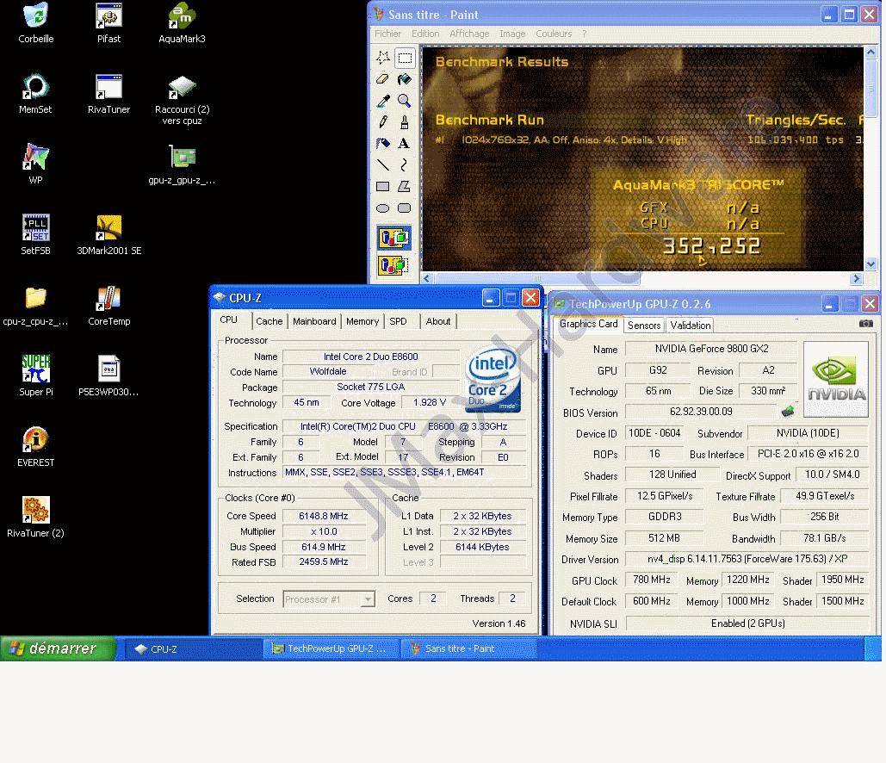Select the gpu-z_gpu-z desktop file icon
The image size is (886, 763).
click(182, 164)
